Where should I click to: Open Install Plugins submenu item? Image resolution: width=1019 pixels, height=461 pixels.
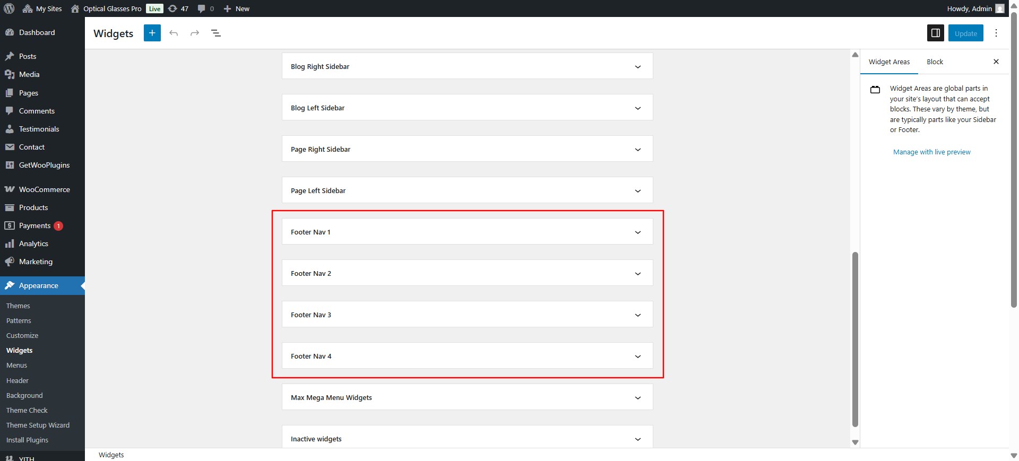click(27, 440)
